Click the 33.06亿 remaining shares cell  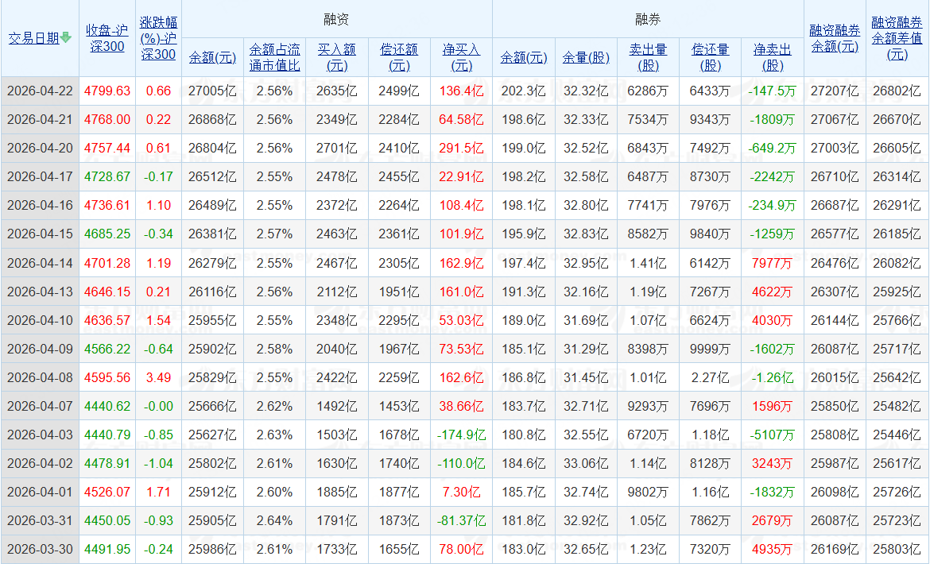(586, 463)
